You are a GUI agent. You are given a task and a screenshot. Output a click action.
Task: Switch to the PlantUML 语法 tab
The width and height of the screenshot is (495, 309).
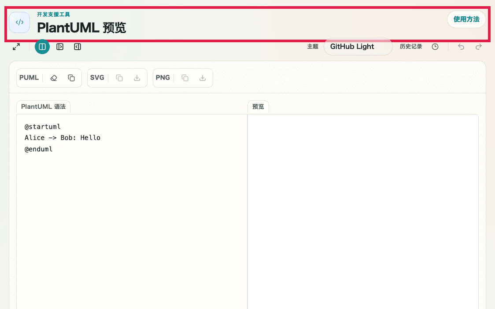(43, 106)
